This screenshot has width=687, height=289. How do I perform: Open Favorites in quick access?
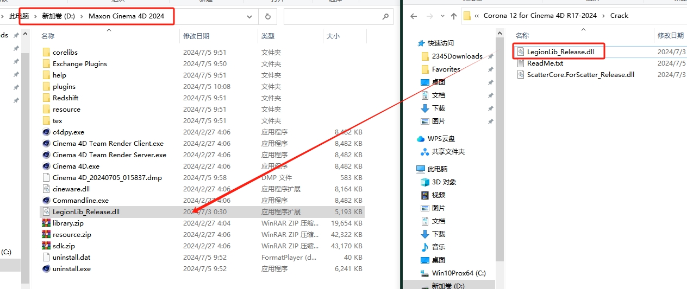click(446, 69)
